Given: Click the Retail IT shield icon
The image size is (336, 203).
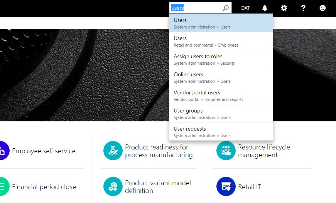Looking at the screenshot, I should click(226, 186).
